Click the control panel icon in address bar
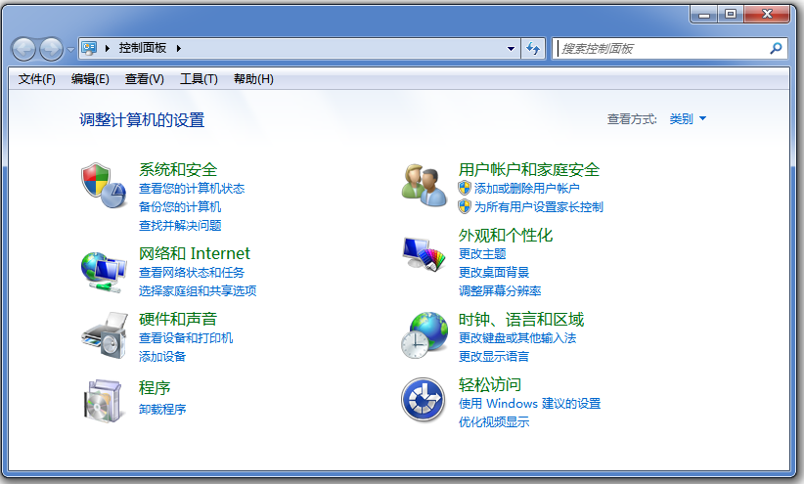Image resolution: width=804 pixels, height=484 pixels. tap(89, 48)
